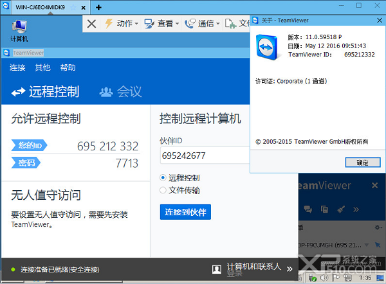Image resolution: width=386 pixels, height=284 pixels.
Task: Open the 帮助 menu
Action: coord(68,67)
